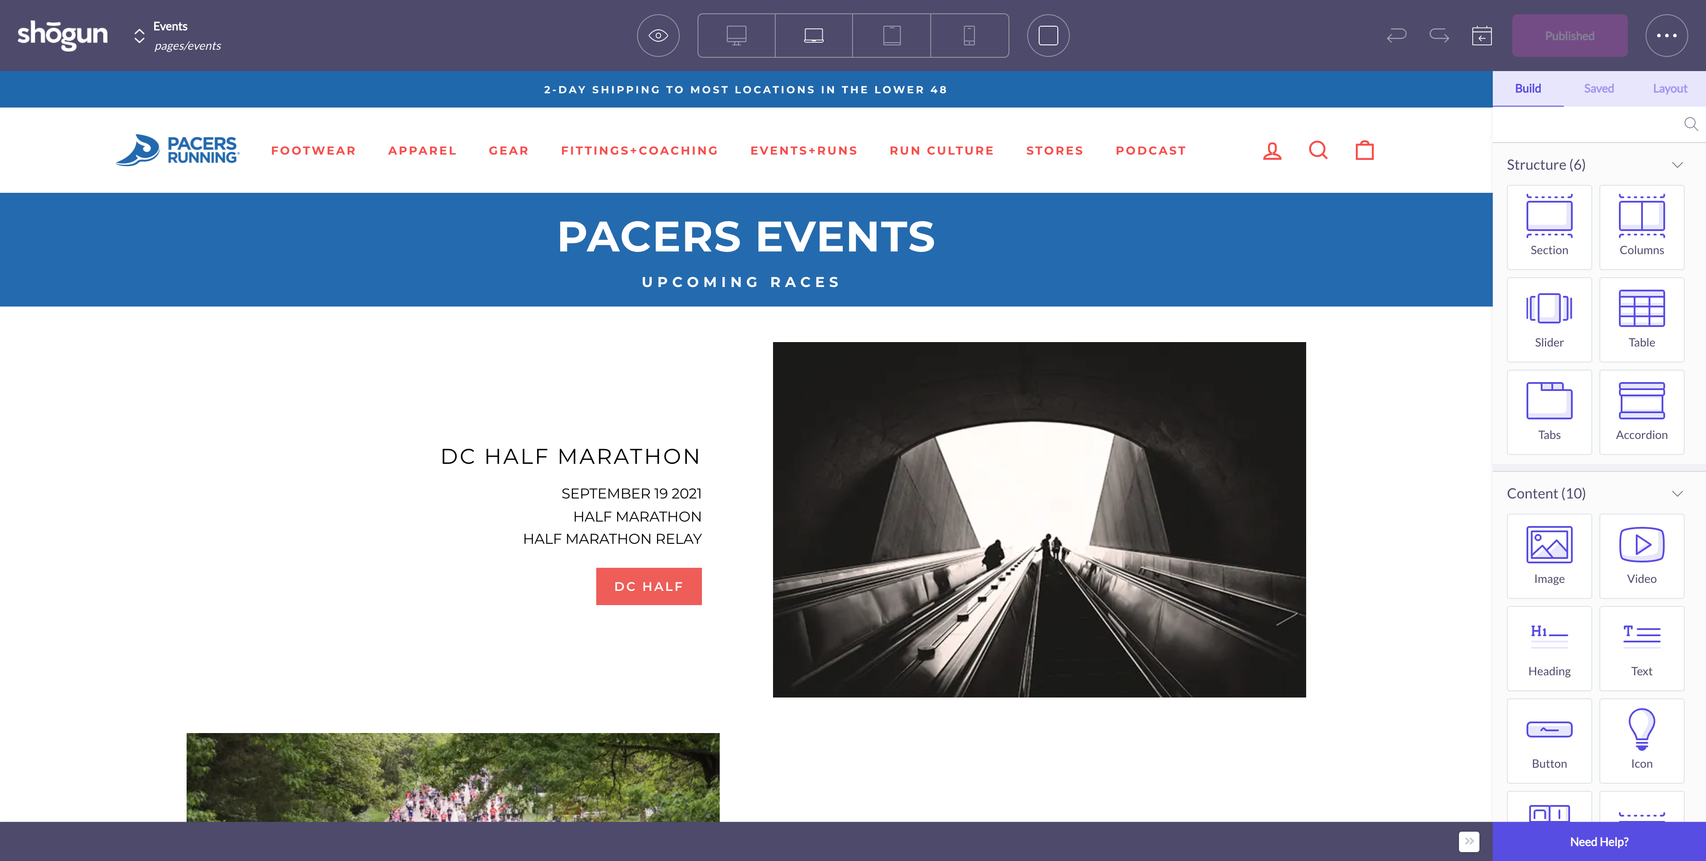Open the Stores nav item

[1055, 151]
